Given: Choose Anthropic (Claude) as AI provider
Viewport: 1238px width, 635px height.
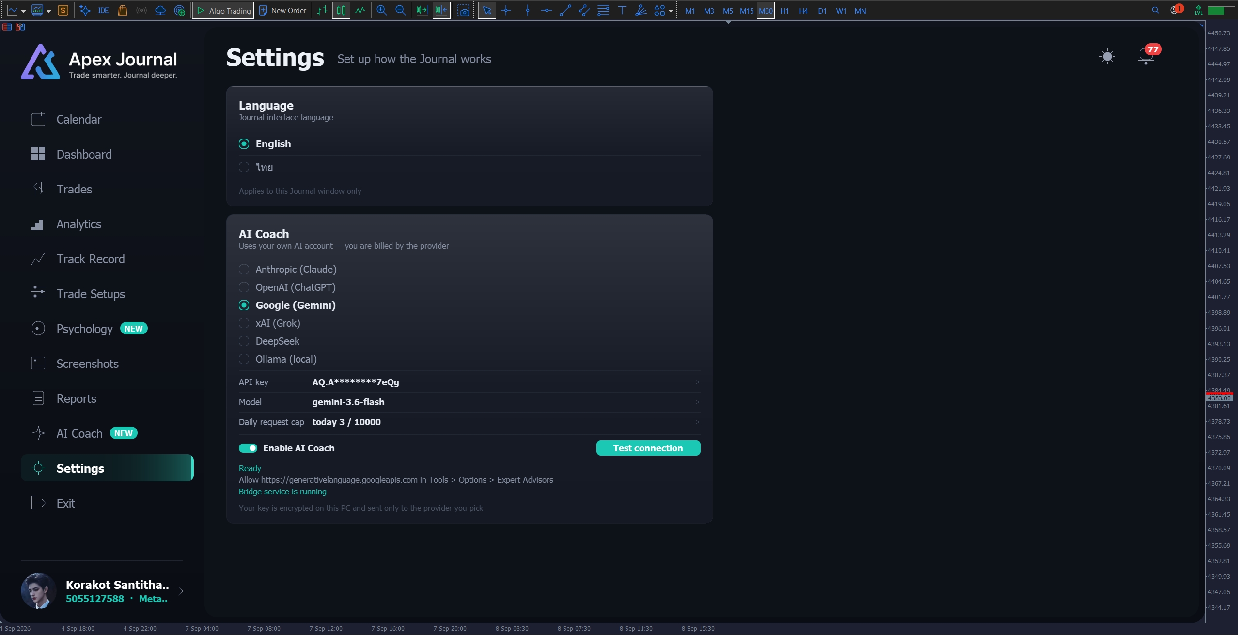Looking at the screenshot, I should [x=244, y=270].
